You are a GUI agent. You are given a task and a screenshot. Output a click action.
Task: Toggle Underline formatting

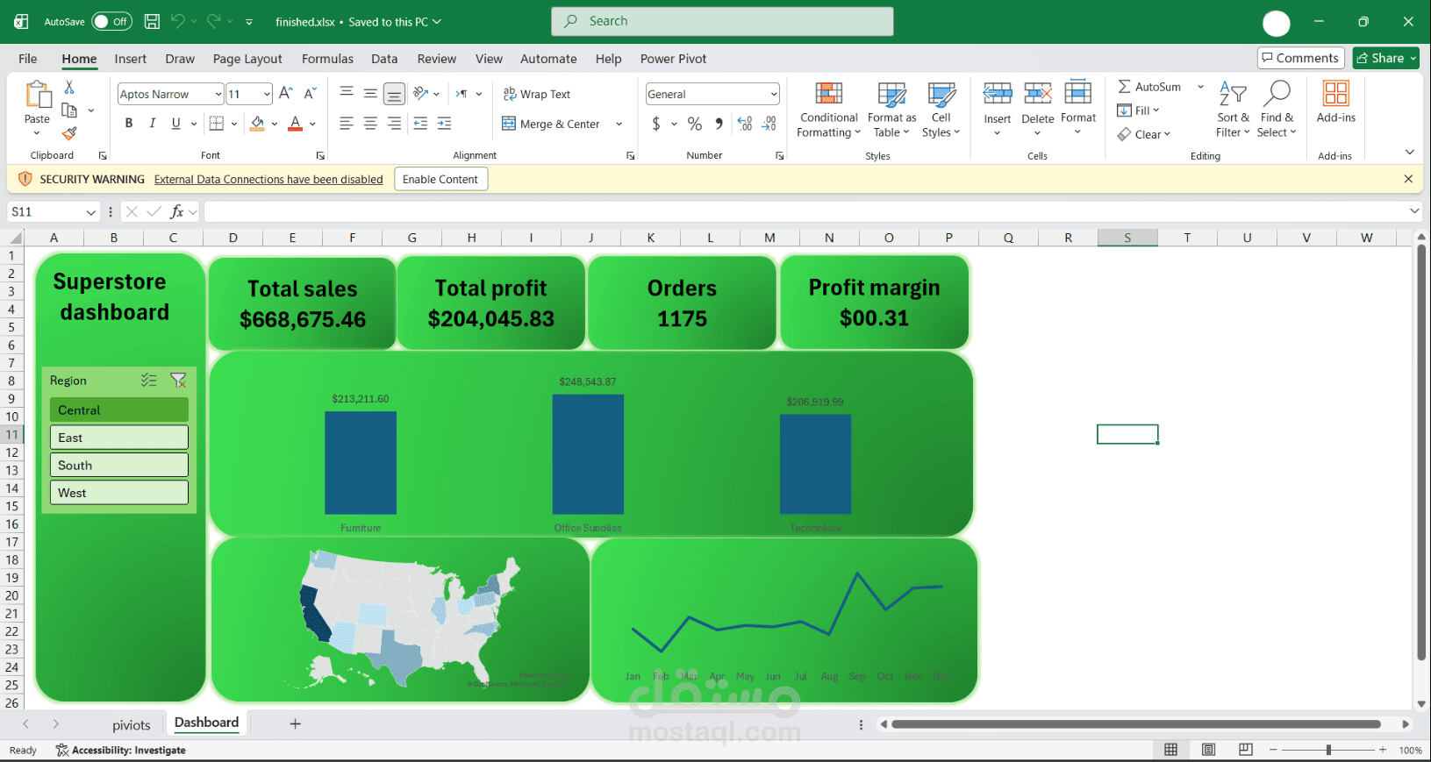point(176,124)
